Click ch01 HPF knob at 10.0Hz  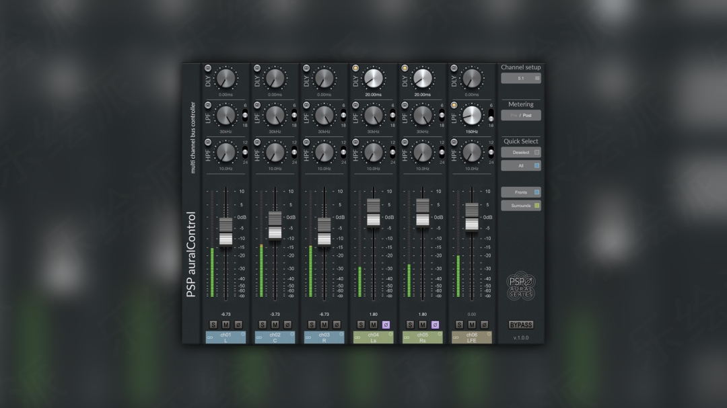point(226,153)
